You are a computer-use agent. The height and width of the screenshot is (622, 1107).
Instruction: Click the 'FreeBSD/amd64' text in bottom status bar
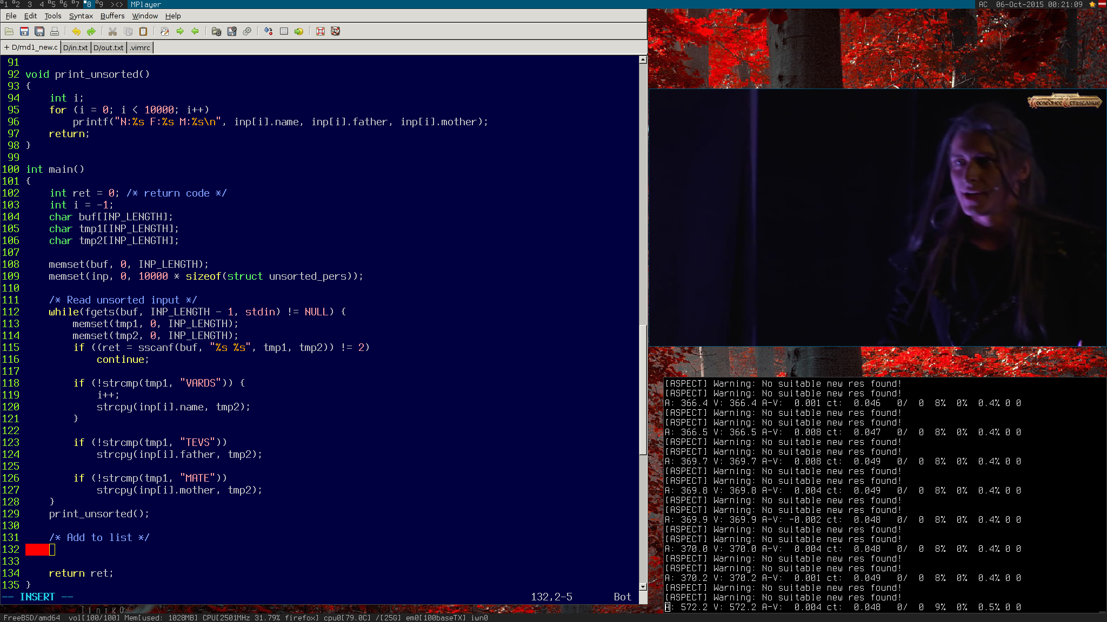click(32, 618)
